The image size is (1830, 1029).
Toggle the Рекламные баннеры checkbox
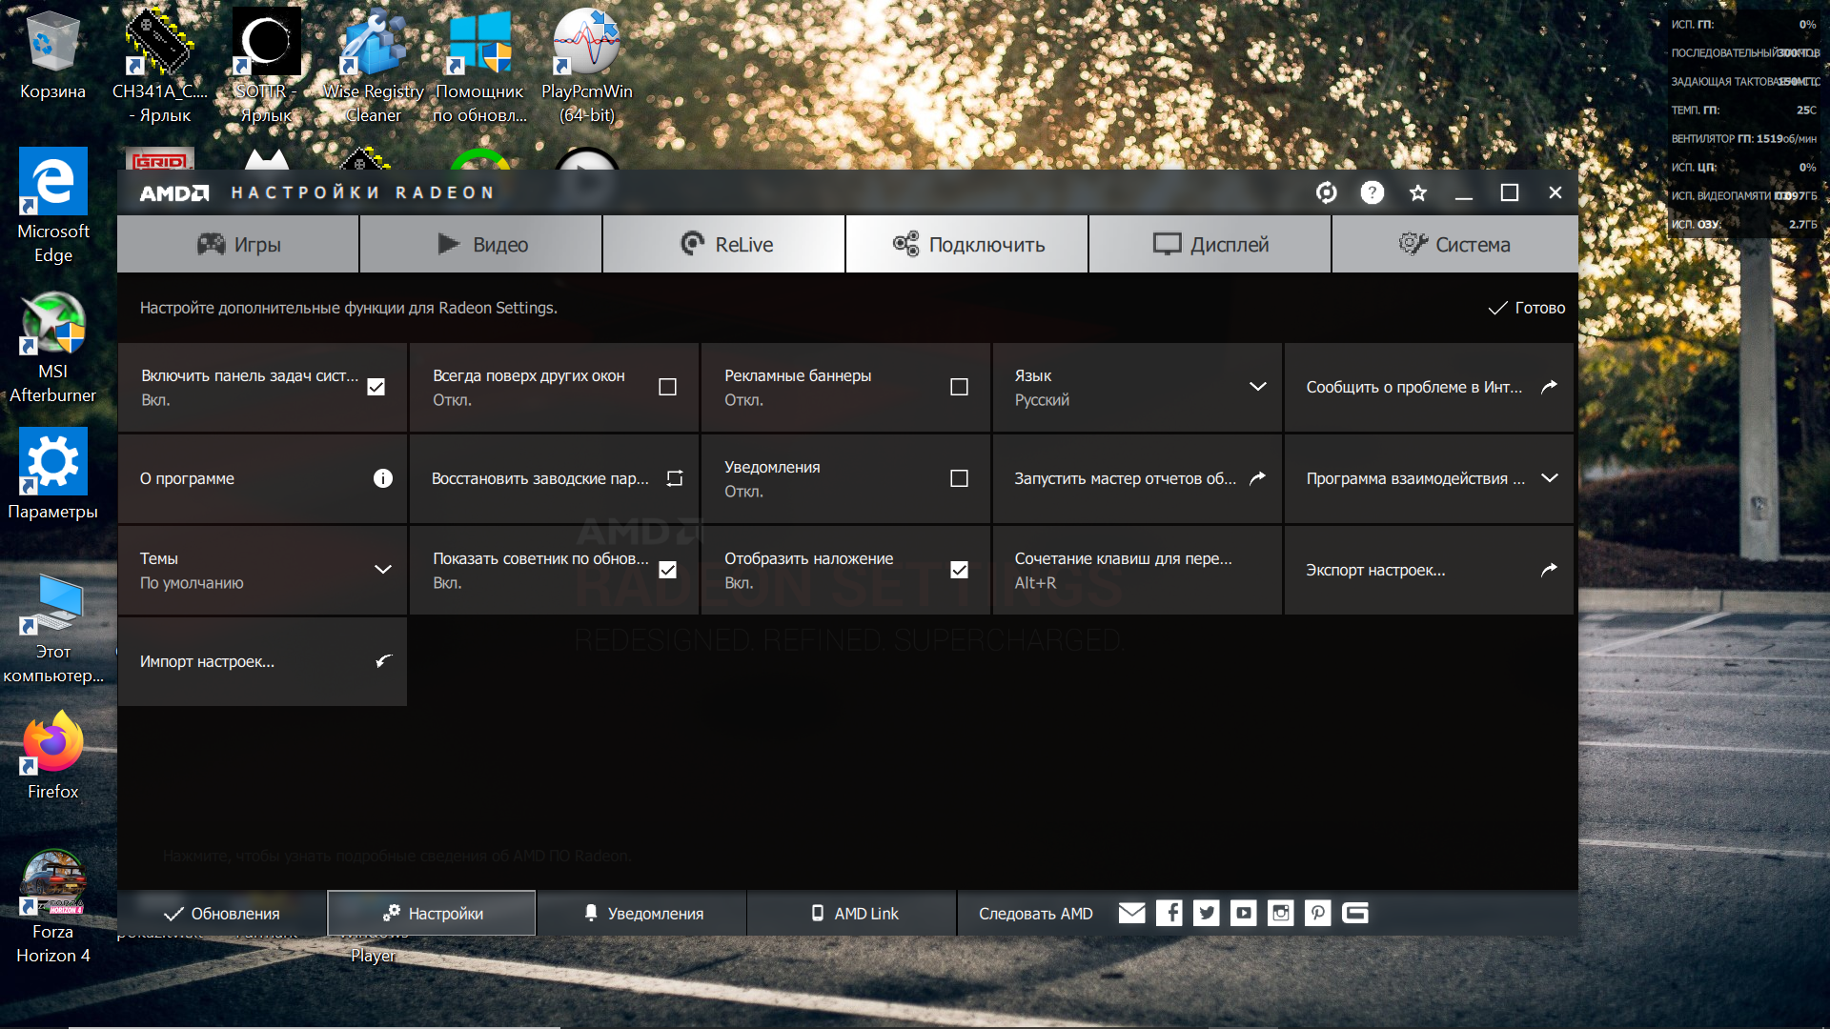point(959,387)
